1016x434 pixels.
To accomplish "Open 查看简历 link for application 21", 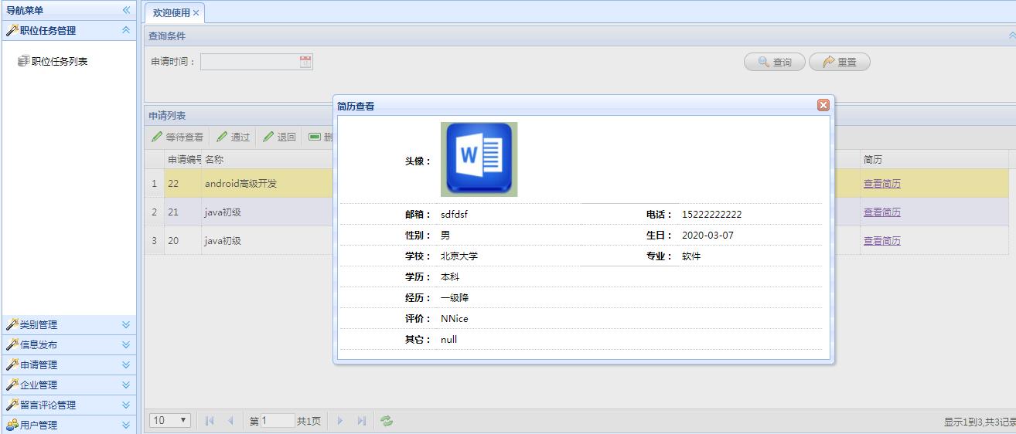I will click(x=882, y=212).
